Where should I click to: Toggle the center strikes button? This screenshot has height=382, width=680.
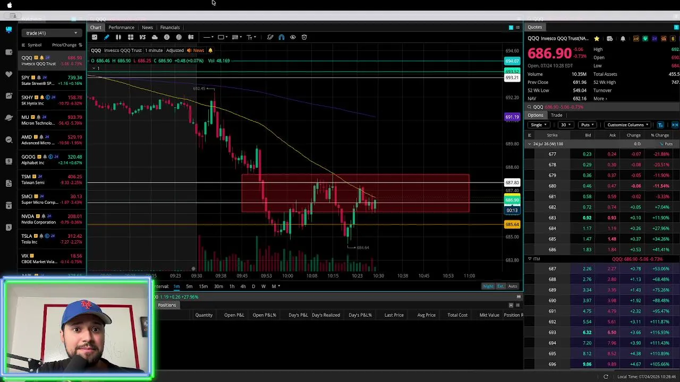pyautogui.click(x=675, y=125)
